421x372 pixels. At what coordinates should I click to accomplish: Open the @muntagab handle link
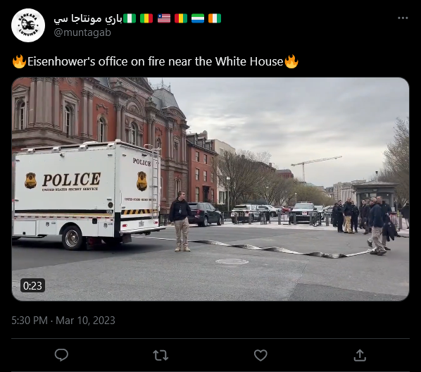click(x=82, y=32)
